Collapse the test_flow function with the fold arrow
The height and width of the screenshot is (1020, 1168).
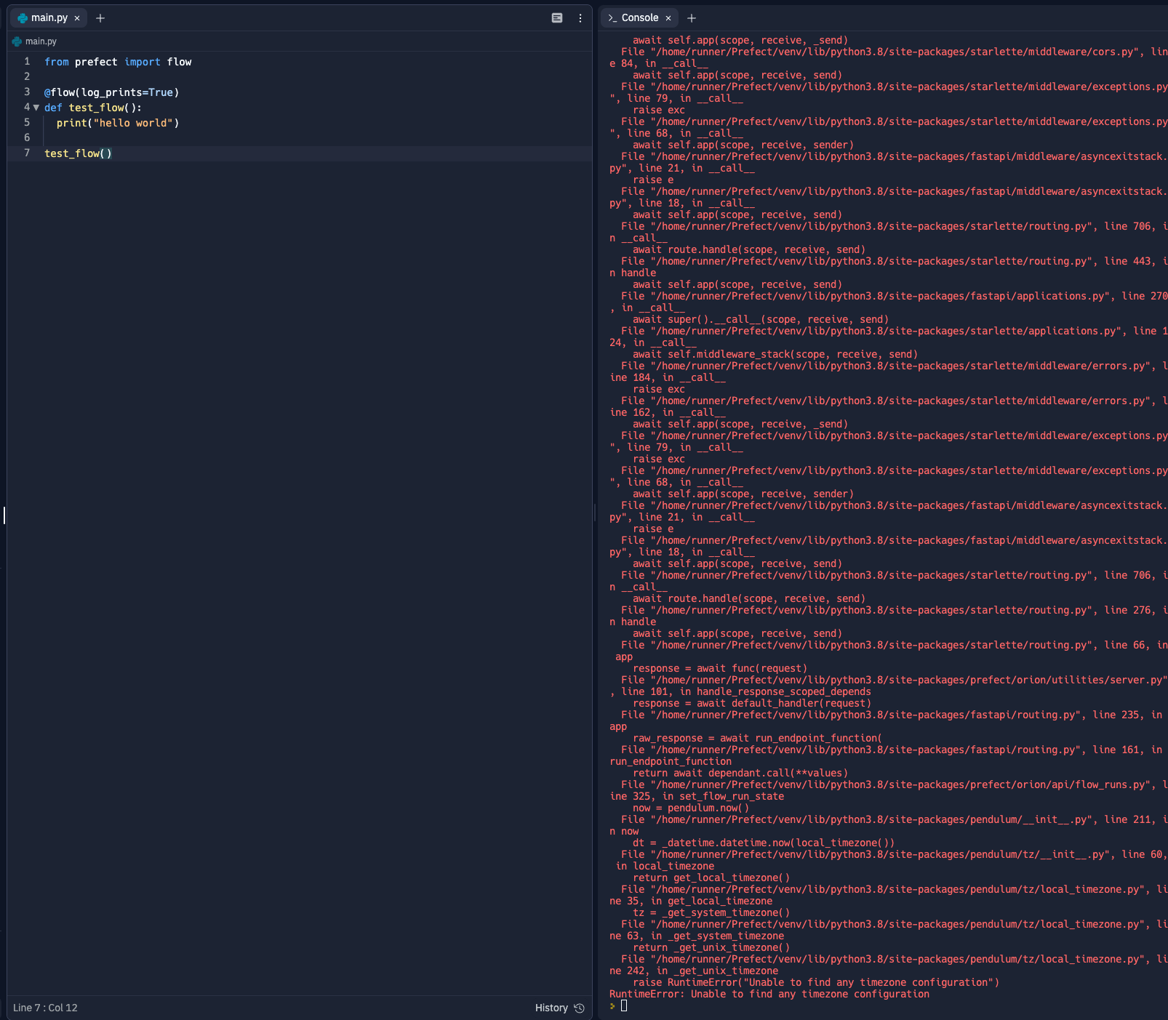(x=36, y=107)
